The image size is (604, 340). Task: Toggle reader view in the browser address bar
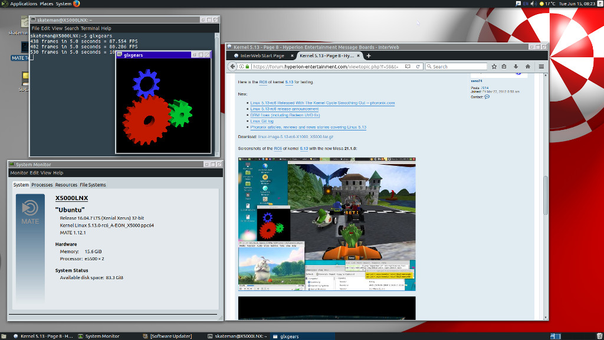coord(408,66)
